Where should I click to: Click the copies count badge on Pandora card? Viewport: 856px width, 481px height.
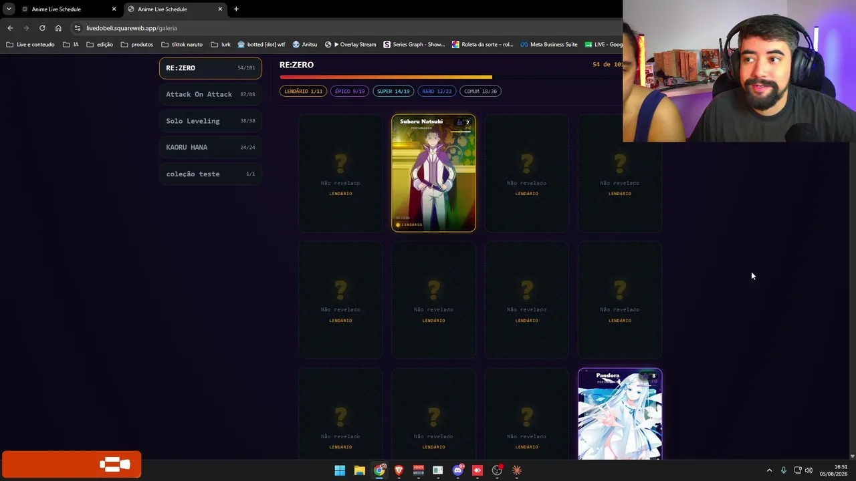649,376
